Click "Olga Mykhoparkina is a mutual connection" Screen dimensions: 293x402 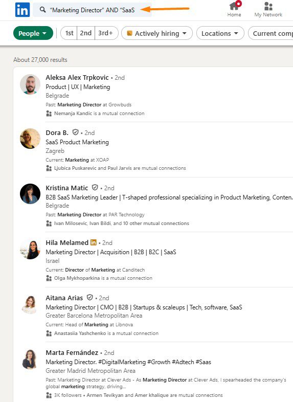pyautogui.click(x=103, y=278)
